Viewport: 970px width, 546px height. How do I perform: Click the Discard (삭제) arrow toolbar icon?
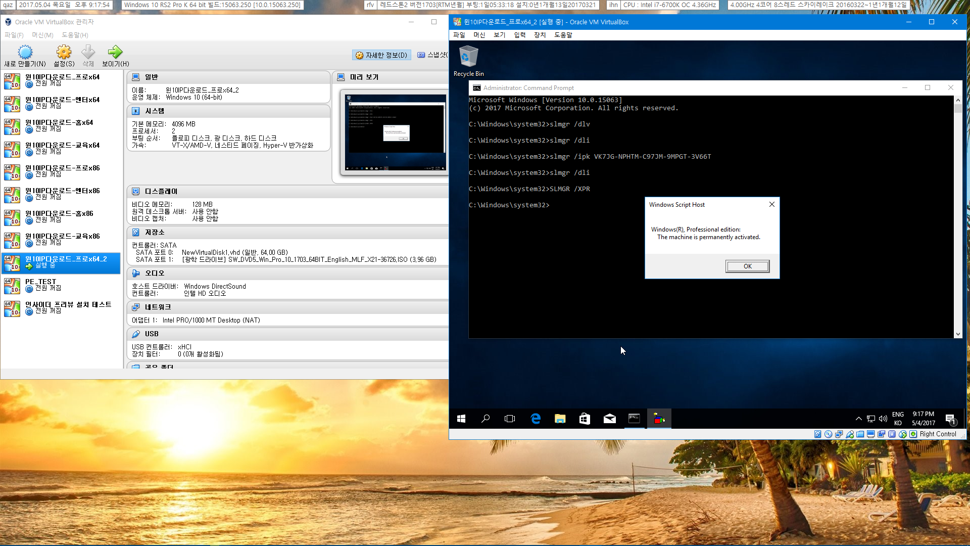tap(88, 52)
